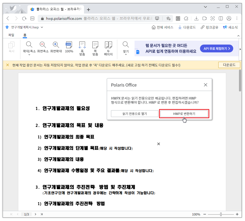Click the 100% zoom value in status bar
The height and width of the screenshot is (221, 245).
[196, 214]
